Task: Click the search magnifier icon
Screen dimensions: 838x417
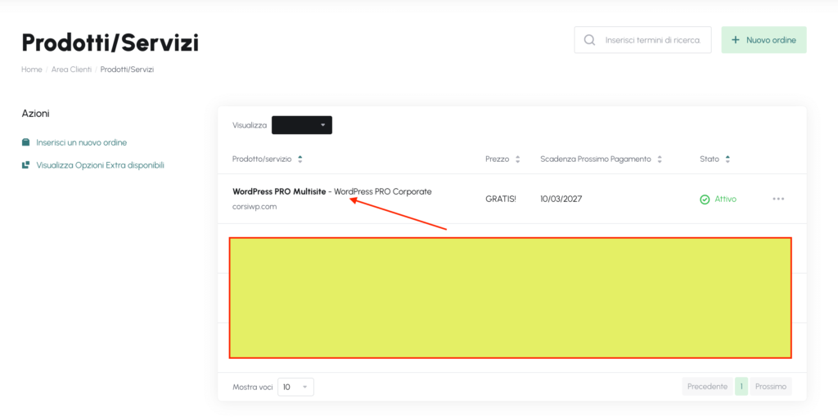Action: tap(589, 41)
